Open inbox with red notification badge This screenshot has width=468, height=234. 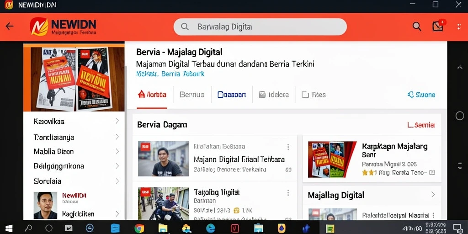pos(439,26)
